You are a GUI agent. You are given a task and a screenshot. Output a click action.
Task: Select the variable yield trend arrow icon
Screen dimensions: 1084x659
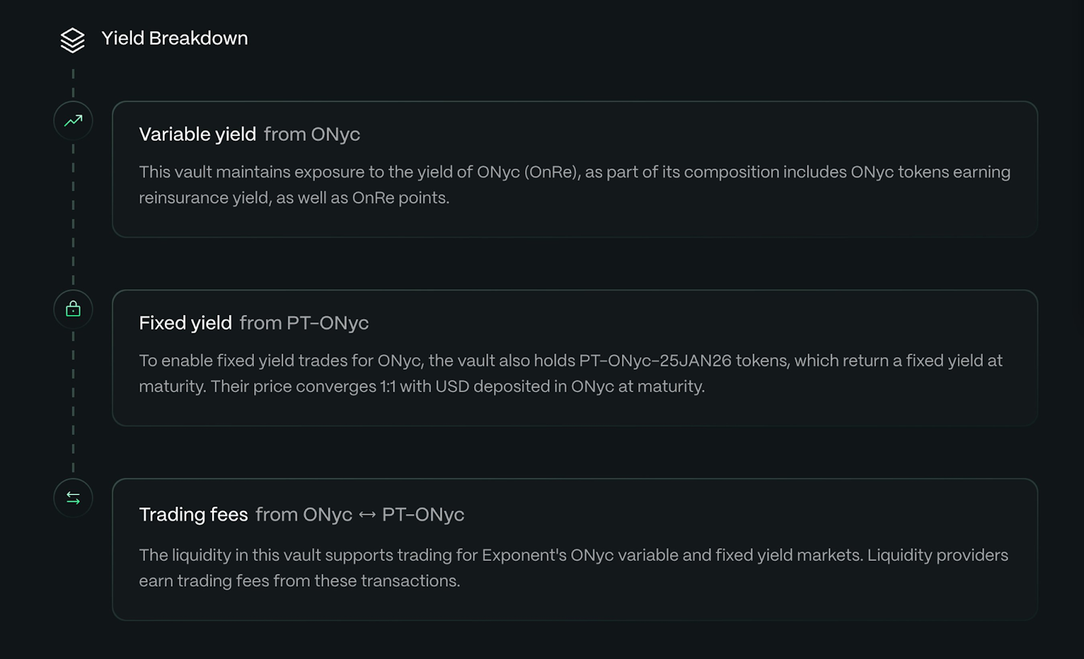tap(72, 121)
